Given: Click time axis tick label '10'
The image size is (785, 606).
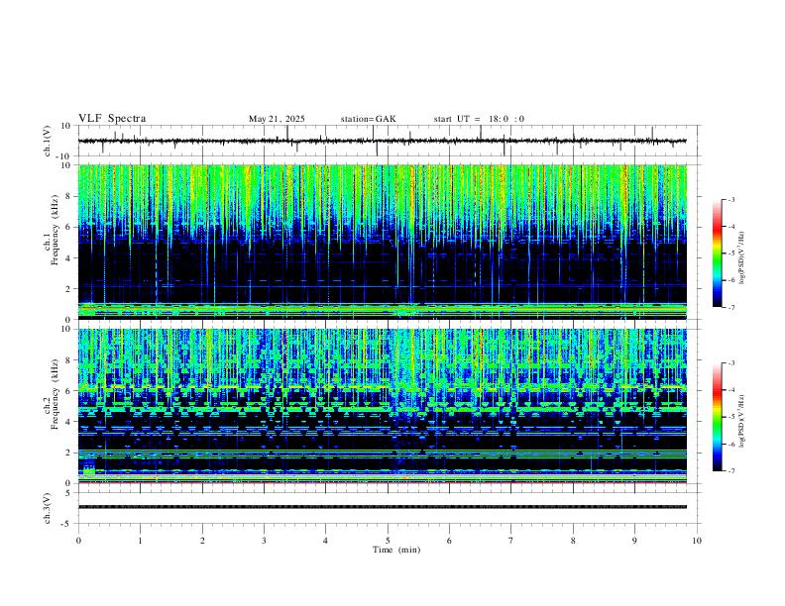Looking at the screenshot, I should pyautogui.click(x=697, y=541).
